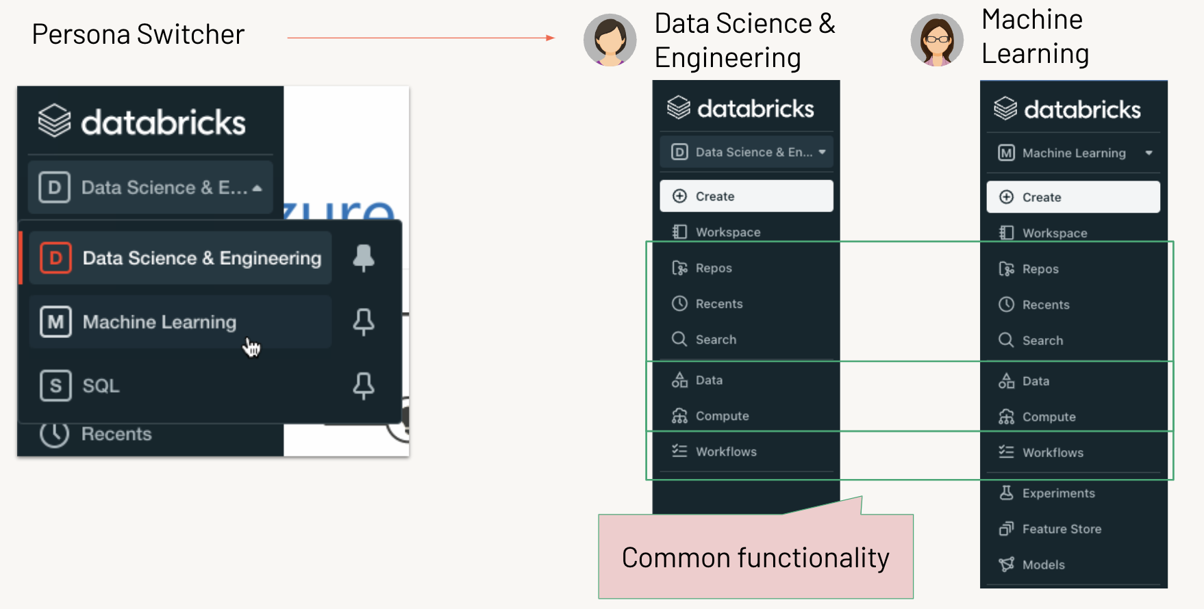Pin the SQL persona
1204x609 pixels.
tap(364, 385)
